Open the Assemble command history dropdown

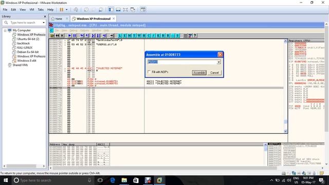[219, 62]
